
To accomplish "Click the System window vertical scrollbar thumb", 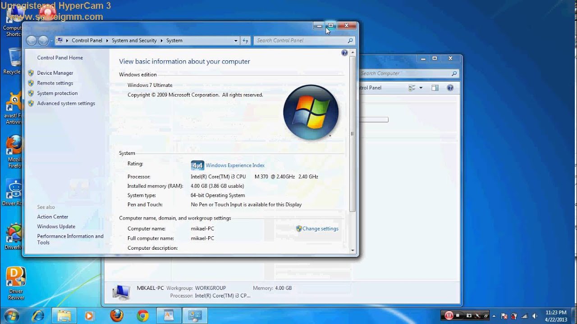I will click(353, 133).
